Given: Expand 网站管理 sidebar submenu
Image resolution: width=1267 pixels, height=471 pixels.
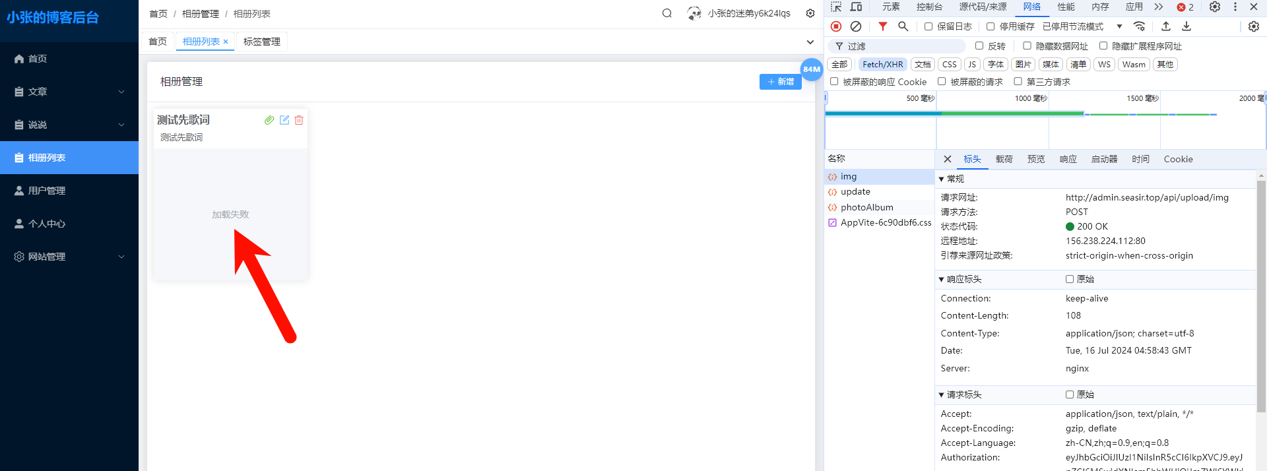Looking at the screenshot, I should tap(69, 257).
